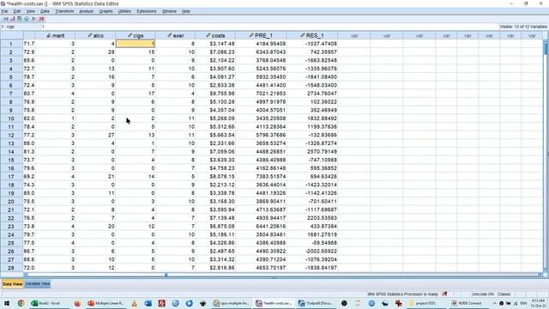The width and height of the screenshot is (549, 309).
Task: Open the Data menu
Action: (45, 11)
